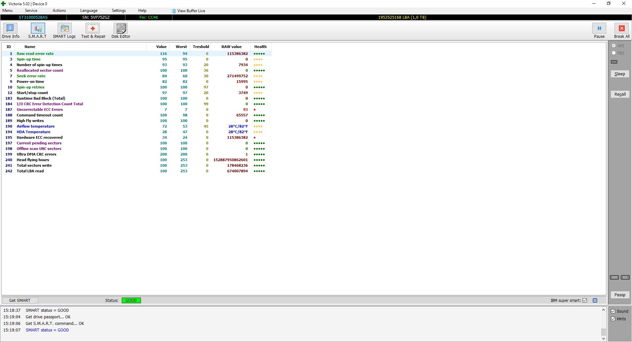
Task: Toggle the Hints checkbox
Action: [613, 319]
